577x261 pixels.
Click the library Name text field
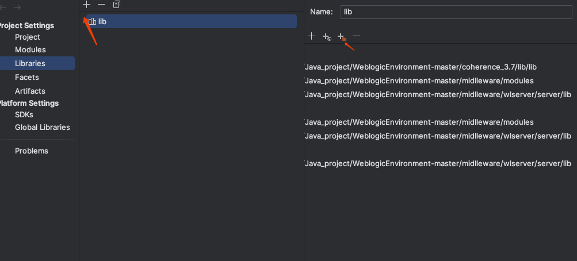click(456, 11)
